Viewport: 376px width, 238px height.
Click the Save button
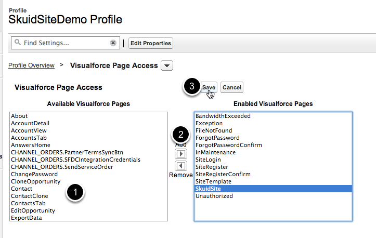[x=209, y=88]
